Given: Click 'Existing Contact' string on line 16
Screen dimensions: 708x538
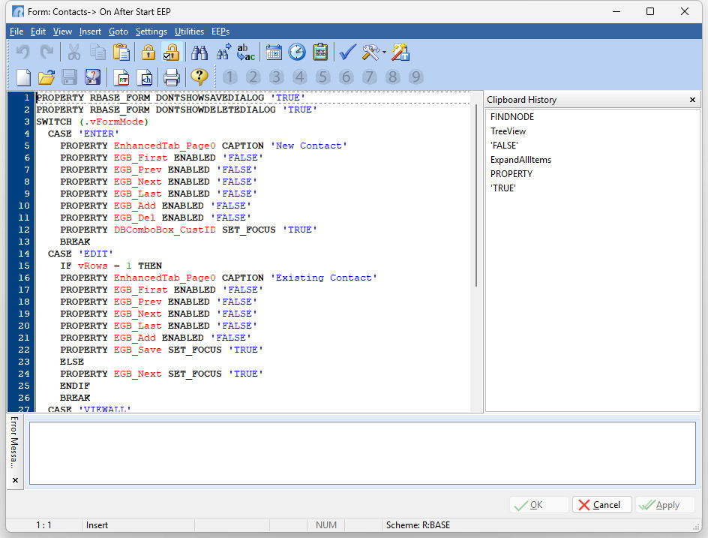Looking at the screenshot, I should tap(324, 278).
